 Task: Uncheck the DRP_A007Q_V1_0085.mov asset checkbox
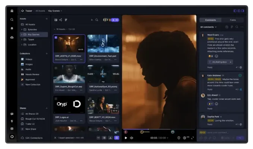coord(56,38)
